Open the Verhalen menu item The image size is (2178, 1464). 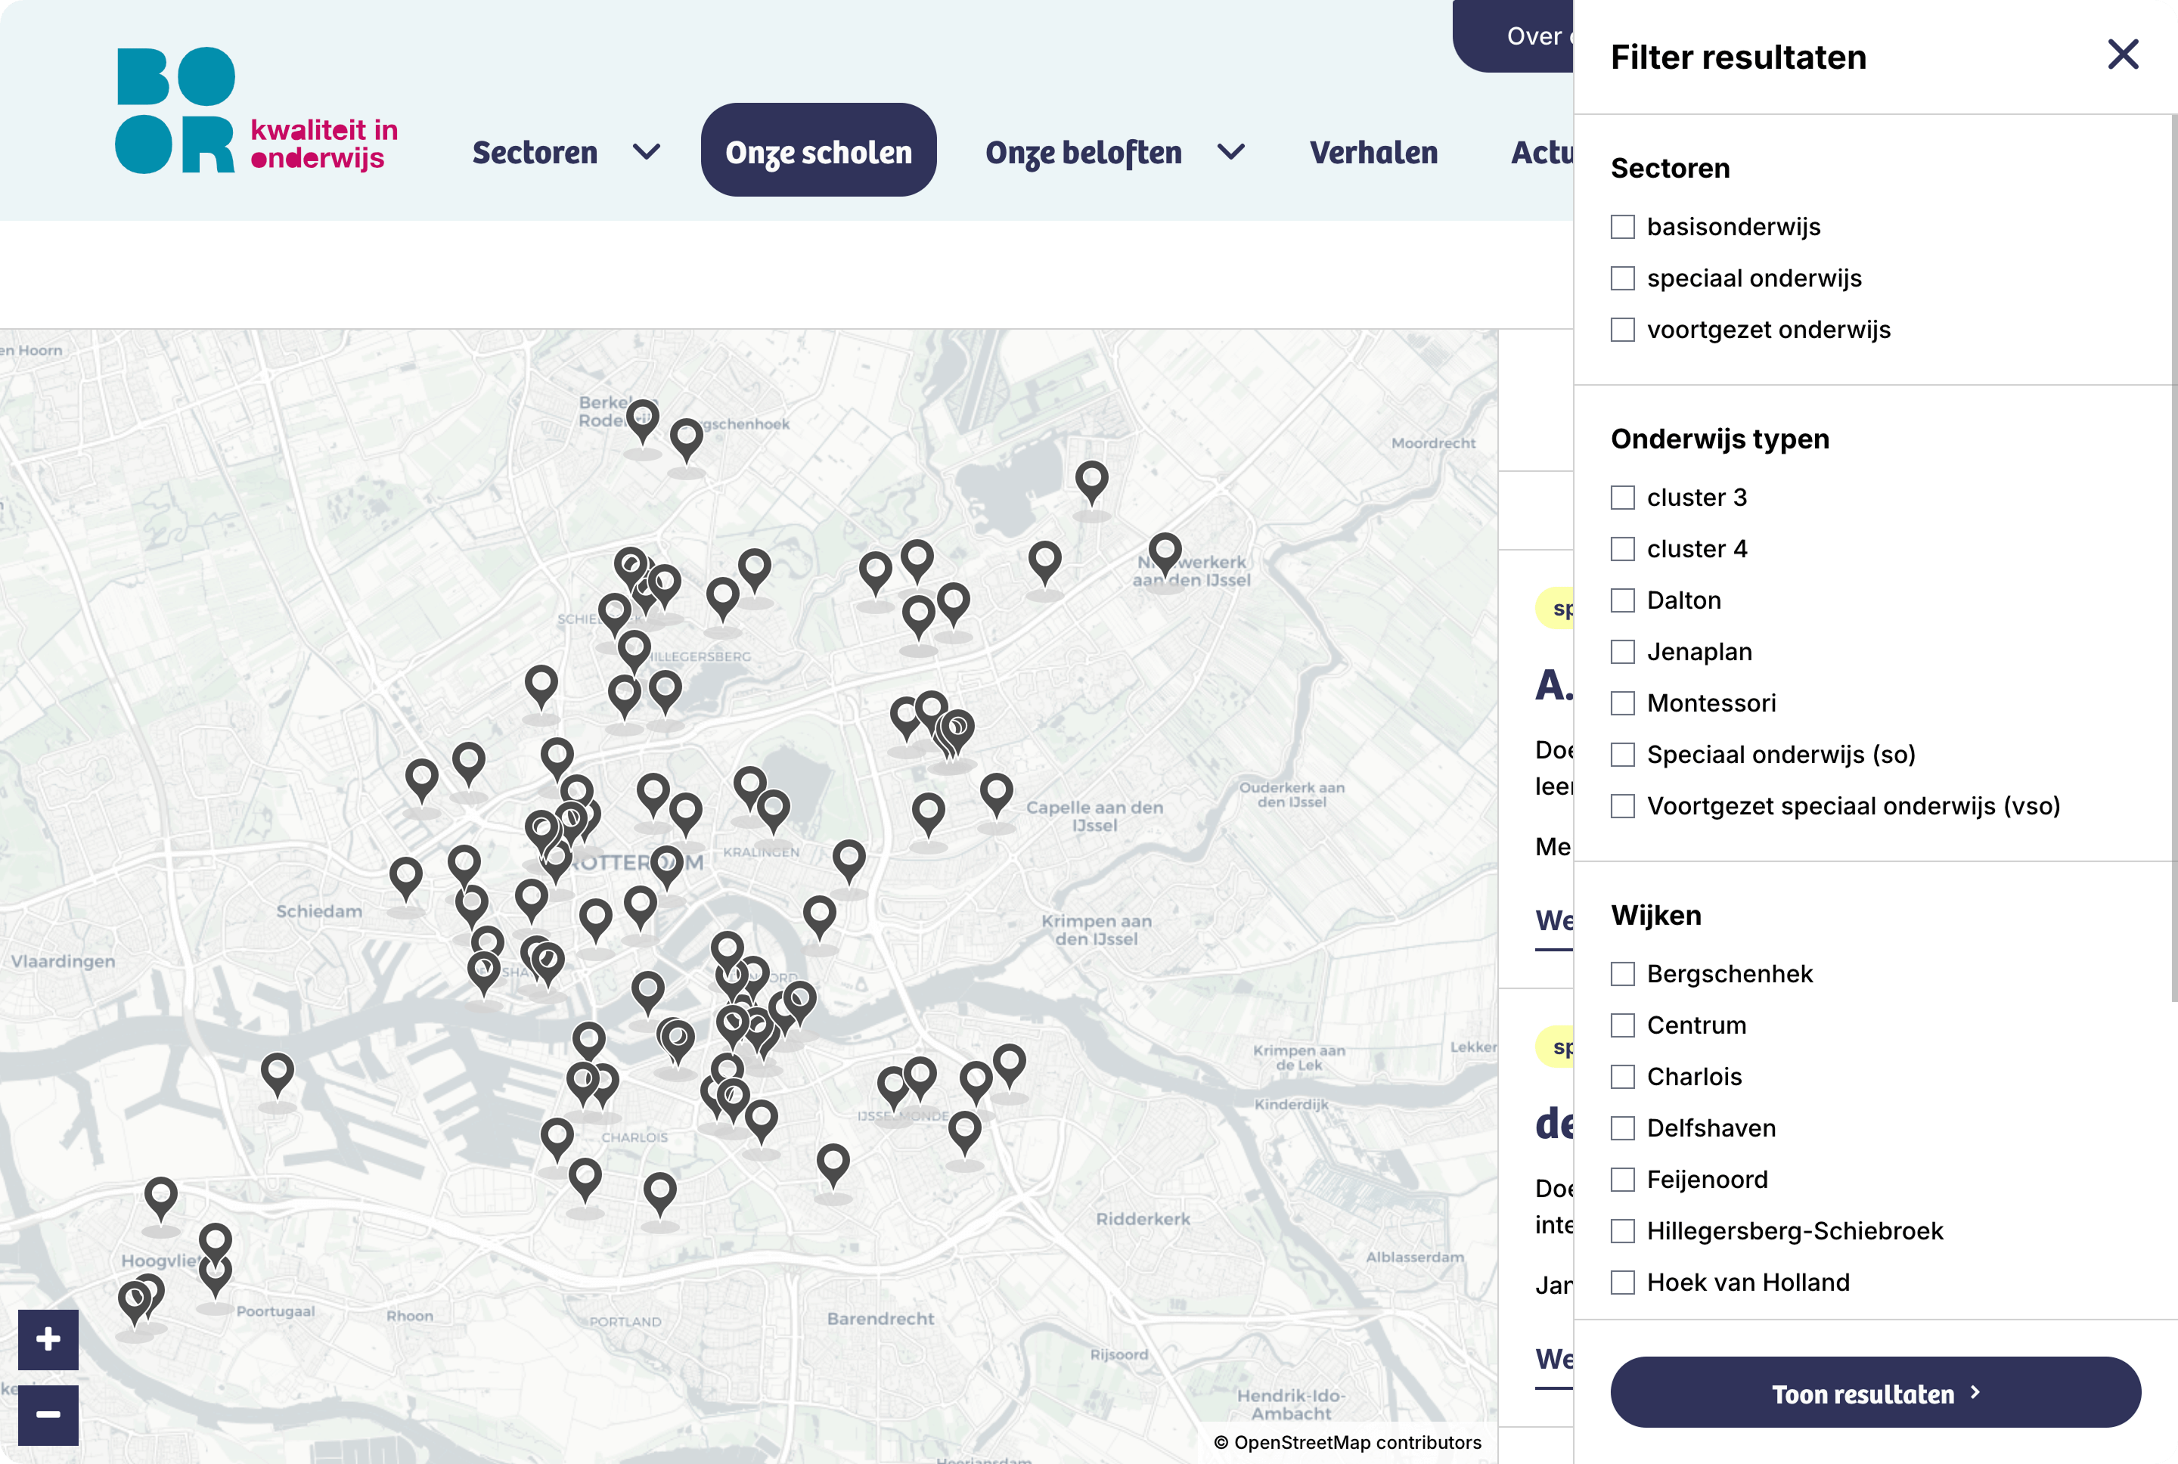pyautogui.click(x=1373, y=151)
